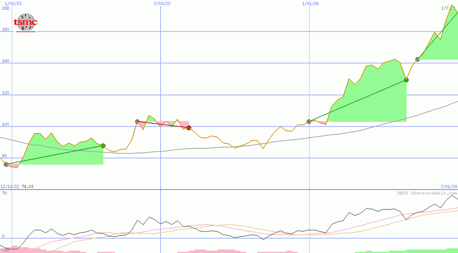458x253 pixels.
Task: Select the gray starting marker dot near 76
Action: click(6, 164)
